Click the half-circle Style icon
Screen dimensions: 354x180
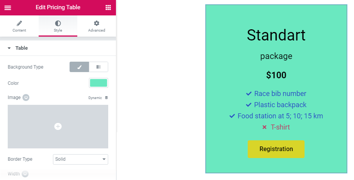[58, 23]
